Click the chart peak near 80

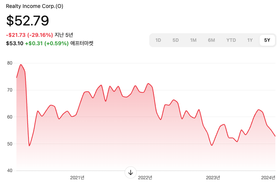coord(21,65)
